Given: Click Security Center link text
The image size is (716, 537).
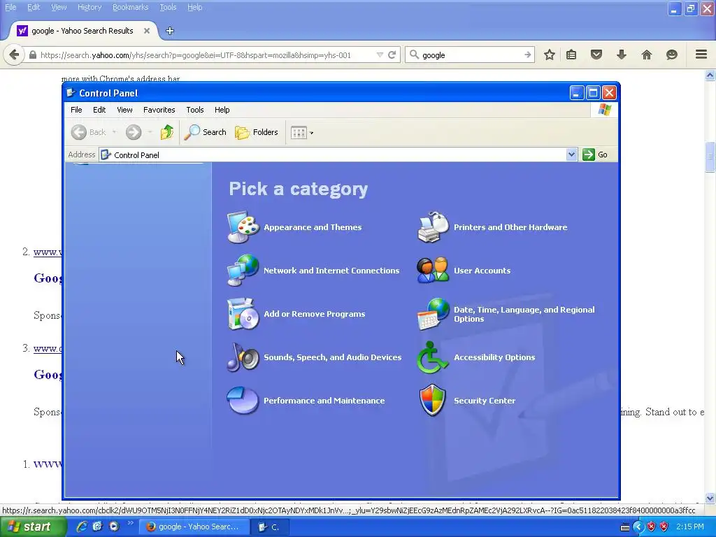Looking at the screenshot, I should (x=485, y=401).
